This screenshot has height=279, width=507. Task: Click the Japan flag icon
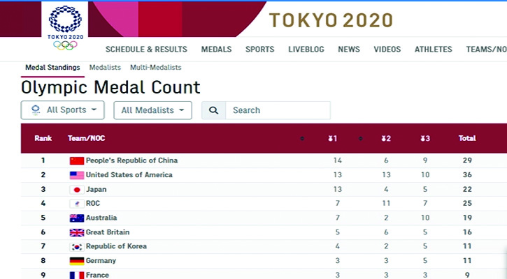click(77, 190)
